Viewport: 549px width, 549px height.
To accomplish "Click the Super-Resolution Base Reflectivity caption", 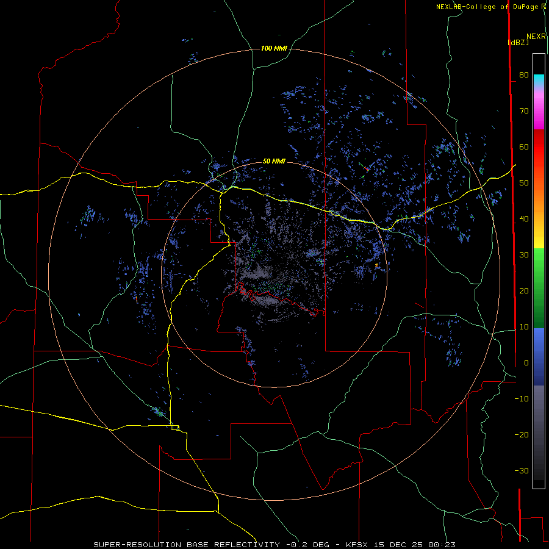I will pyautogui.click(x=187, y=545).
